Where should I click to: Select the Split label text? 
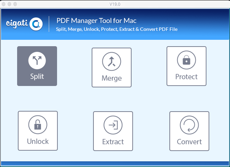click(37, 76)
